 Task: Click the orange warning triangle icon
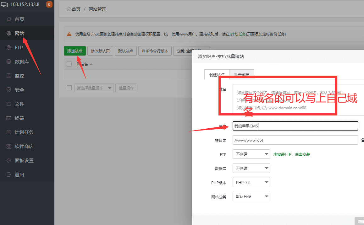coord(69,34)
